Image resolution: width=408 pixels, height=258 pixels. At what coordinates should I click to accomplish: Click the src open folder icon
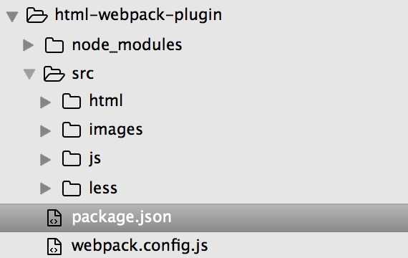[54, 74]
